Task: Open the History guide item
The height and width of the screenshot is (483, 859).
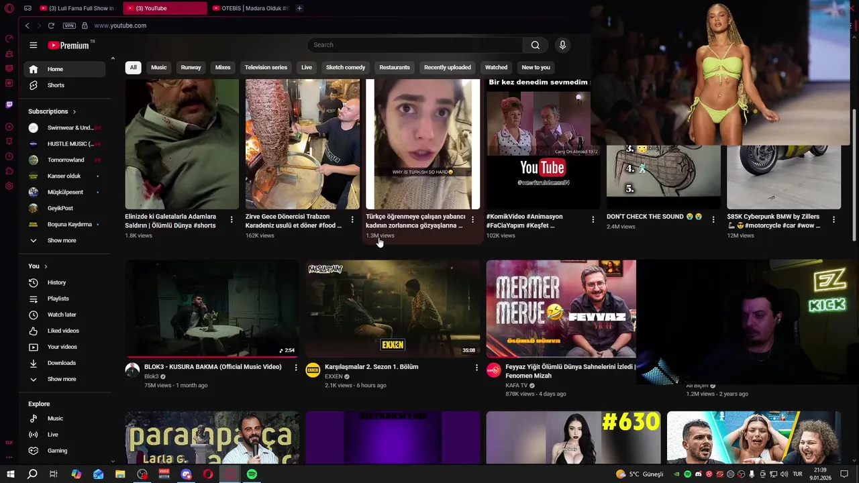Action: click(x=64, y=282)
